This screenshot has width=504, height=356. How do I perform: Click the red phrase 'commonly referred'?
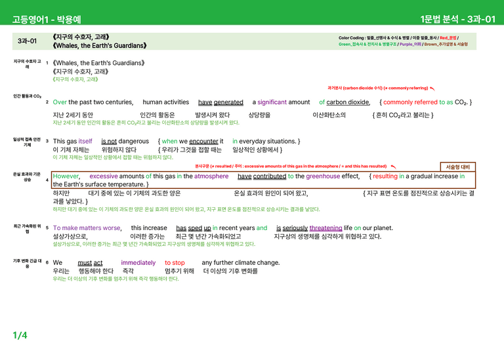[x=410, y=102]
